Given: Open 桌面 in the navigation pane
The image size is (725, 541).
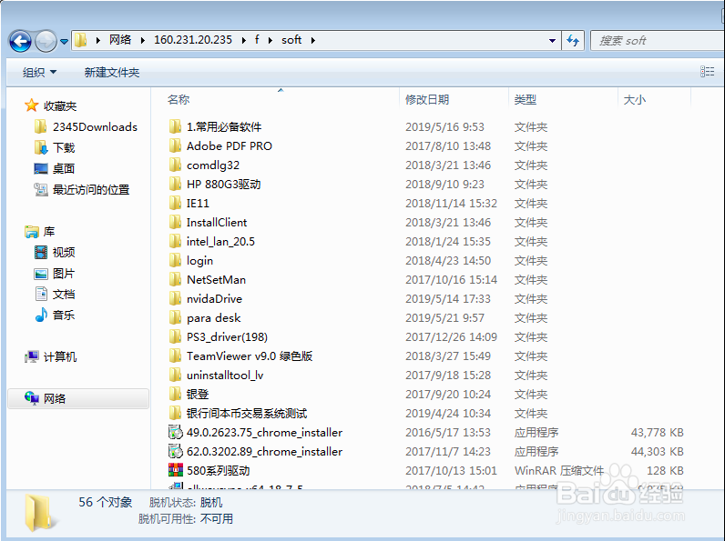Looking at the screenshot, I should (x=55, y=168).
